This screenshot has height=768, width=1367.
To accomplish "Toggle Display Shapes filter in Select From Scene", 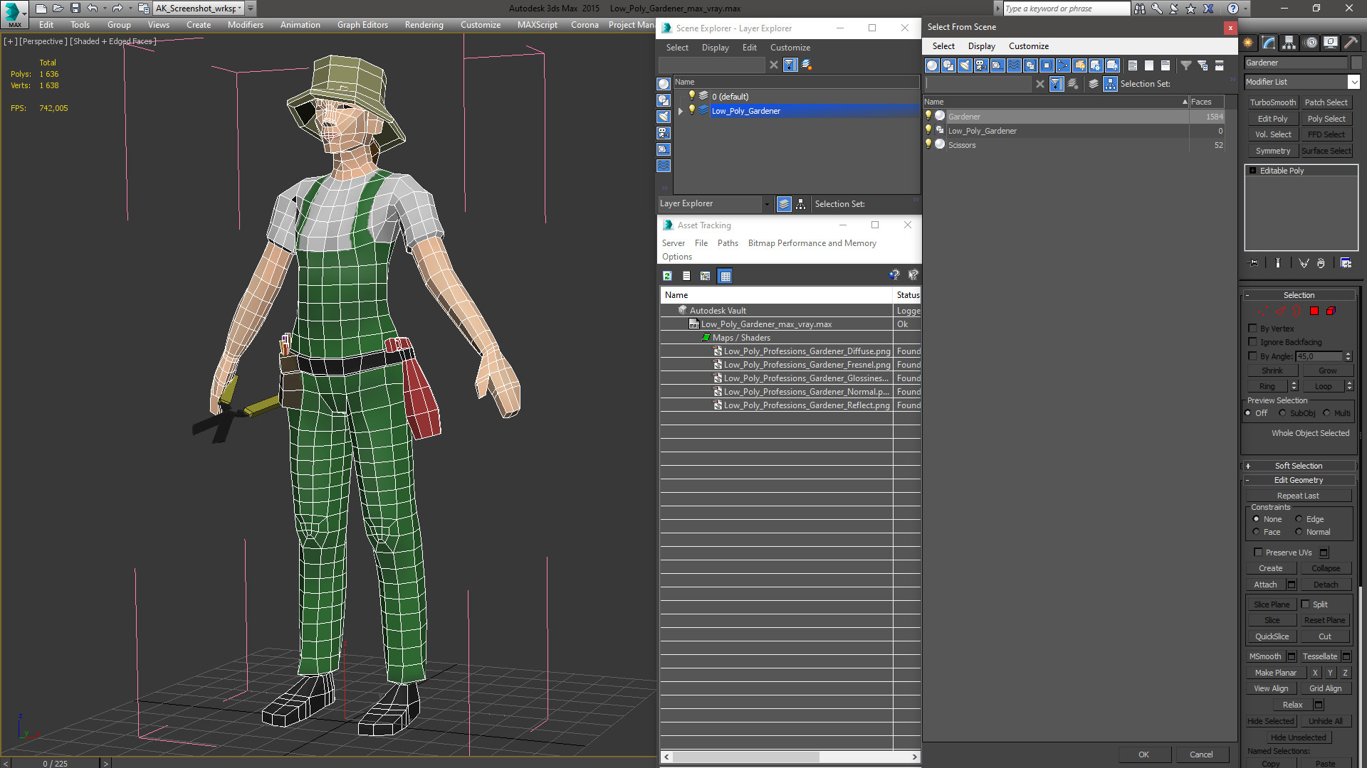I will (x=948, y=65).
